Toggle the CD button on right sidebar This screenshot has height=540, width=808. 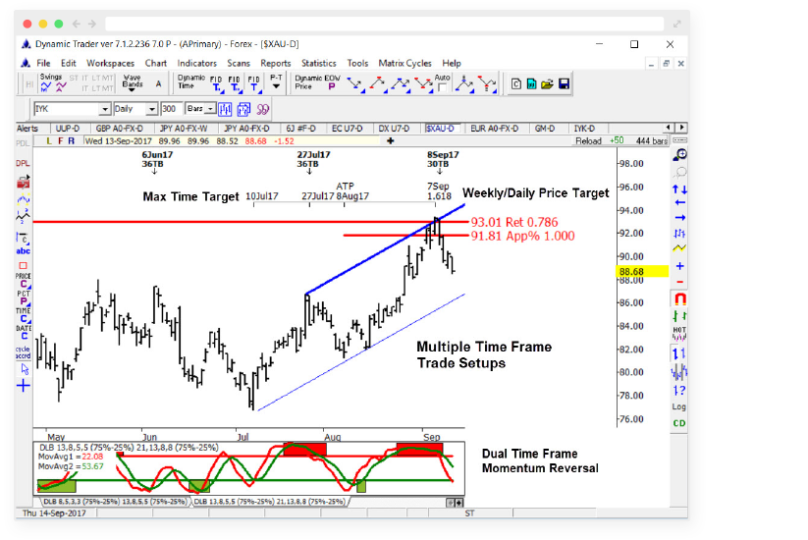678,423
